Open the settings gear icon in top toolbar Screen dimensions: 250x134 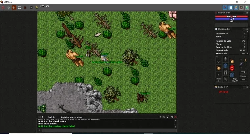9,8
